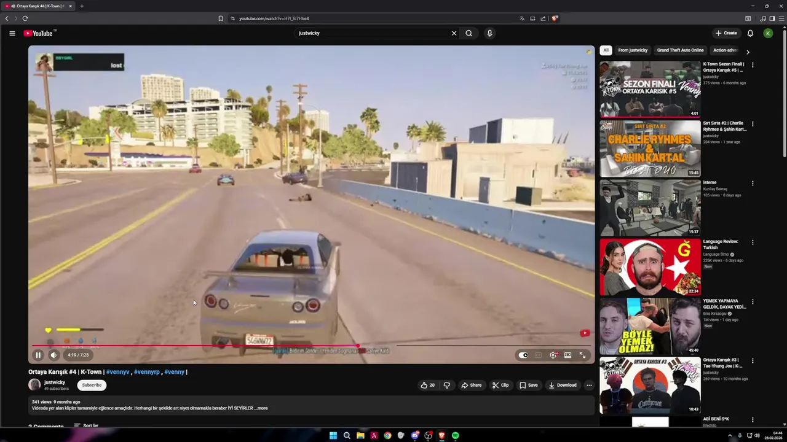Viewport: 787px width, 442px height.
Task: Open Language Review: Turkish thumbnail
Action: click(x=650, y=267)
